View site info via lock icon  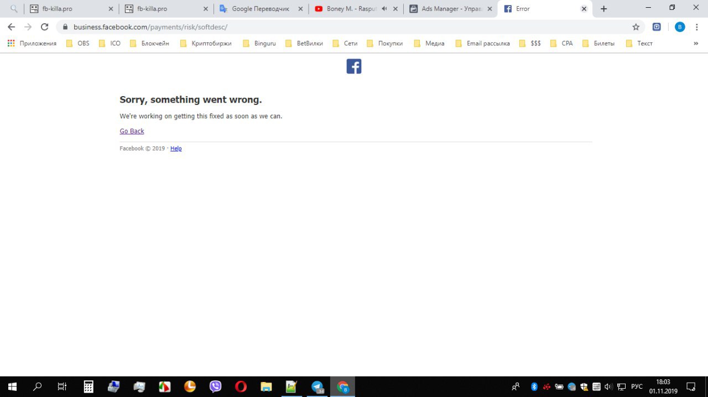pos(65,27)
